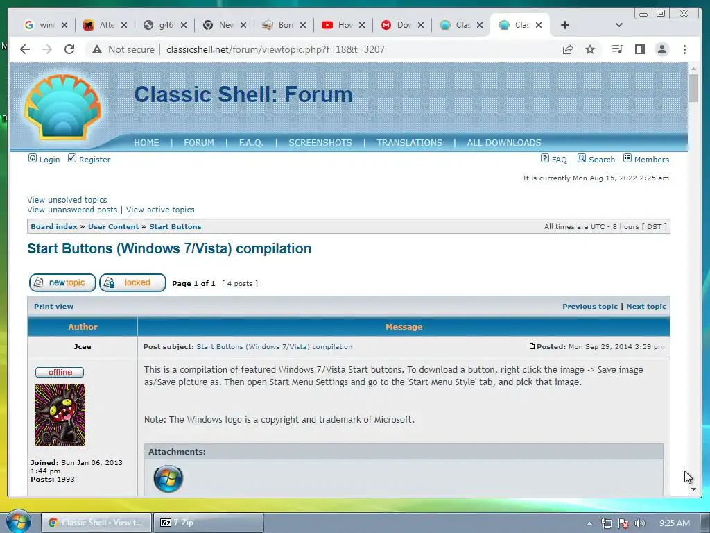The height and width of the screenshot is (533, 710).
Task: Click the Register link
Action: [x=94, y=160]
